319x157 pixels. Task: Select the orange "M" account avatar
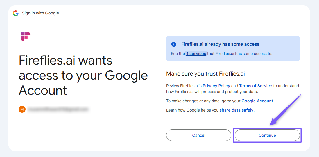pyautogui.click(x=22, y=109)
